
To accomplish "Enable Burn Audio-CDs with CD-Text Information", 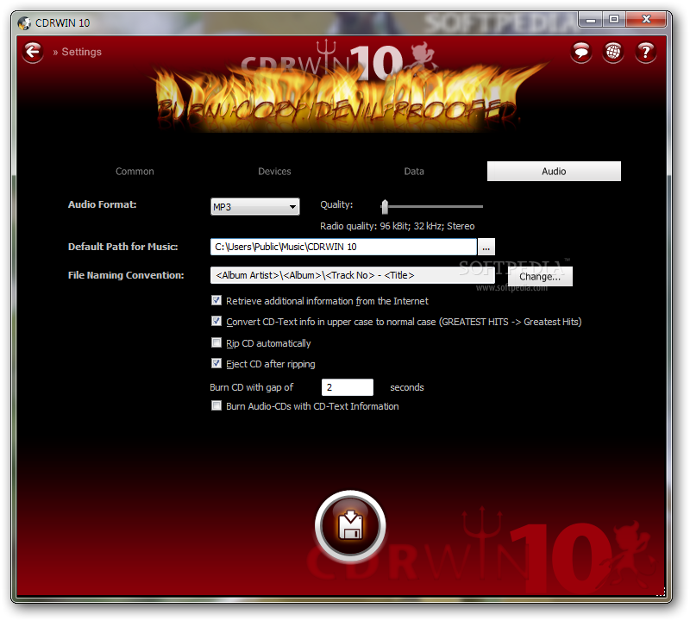I will [x=216, y=405].
